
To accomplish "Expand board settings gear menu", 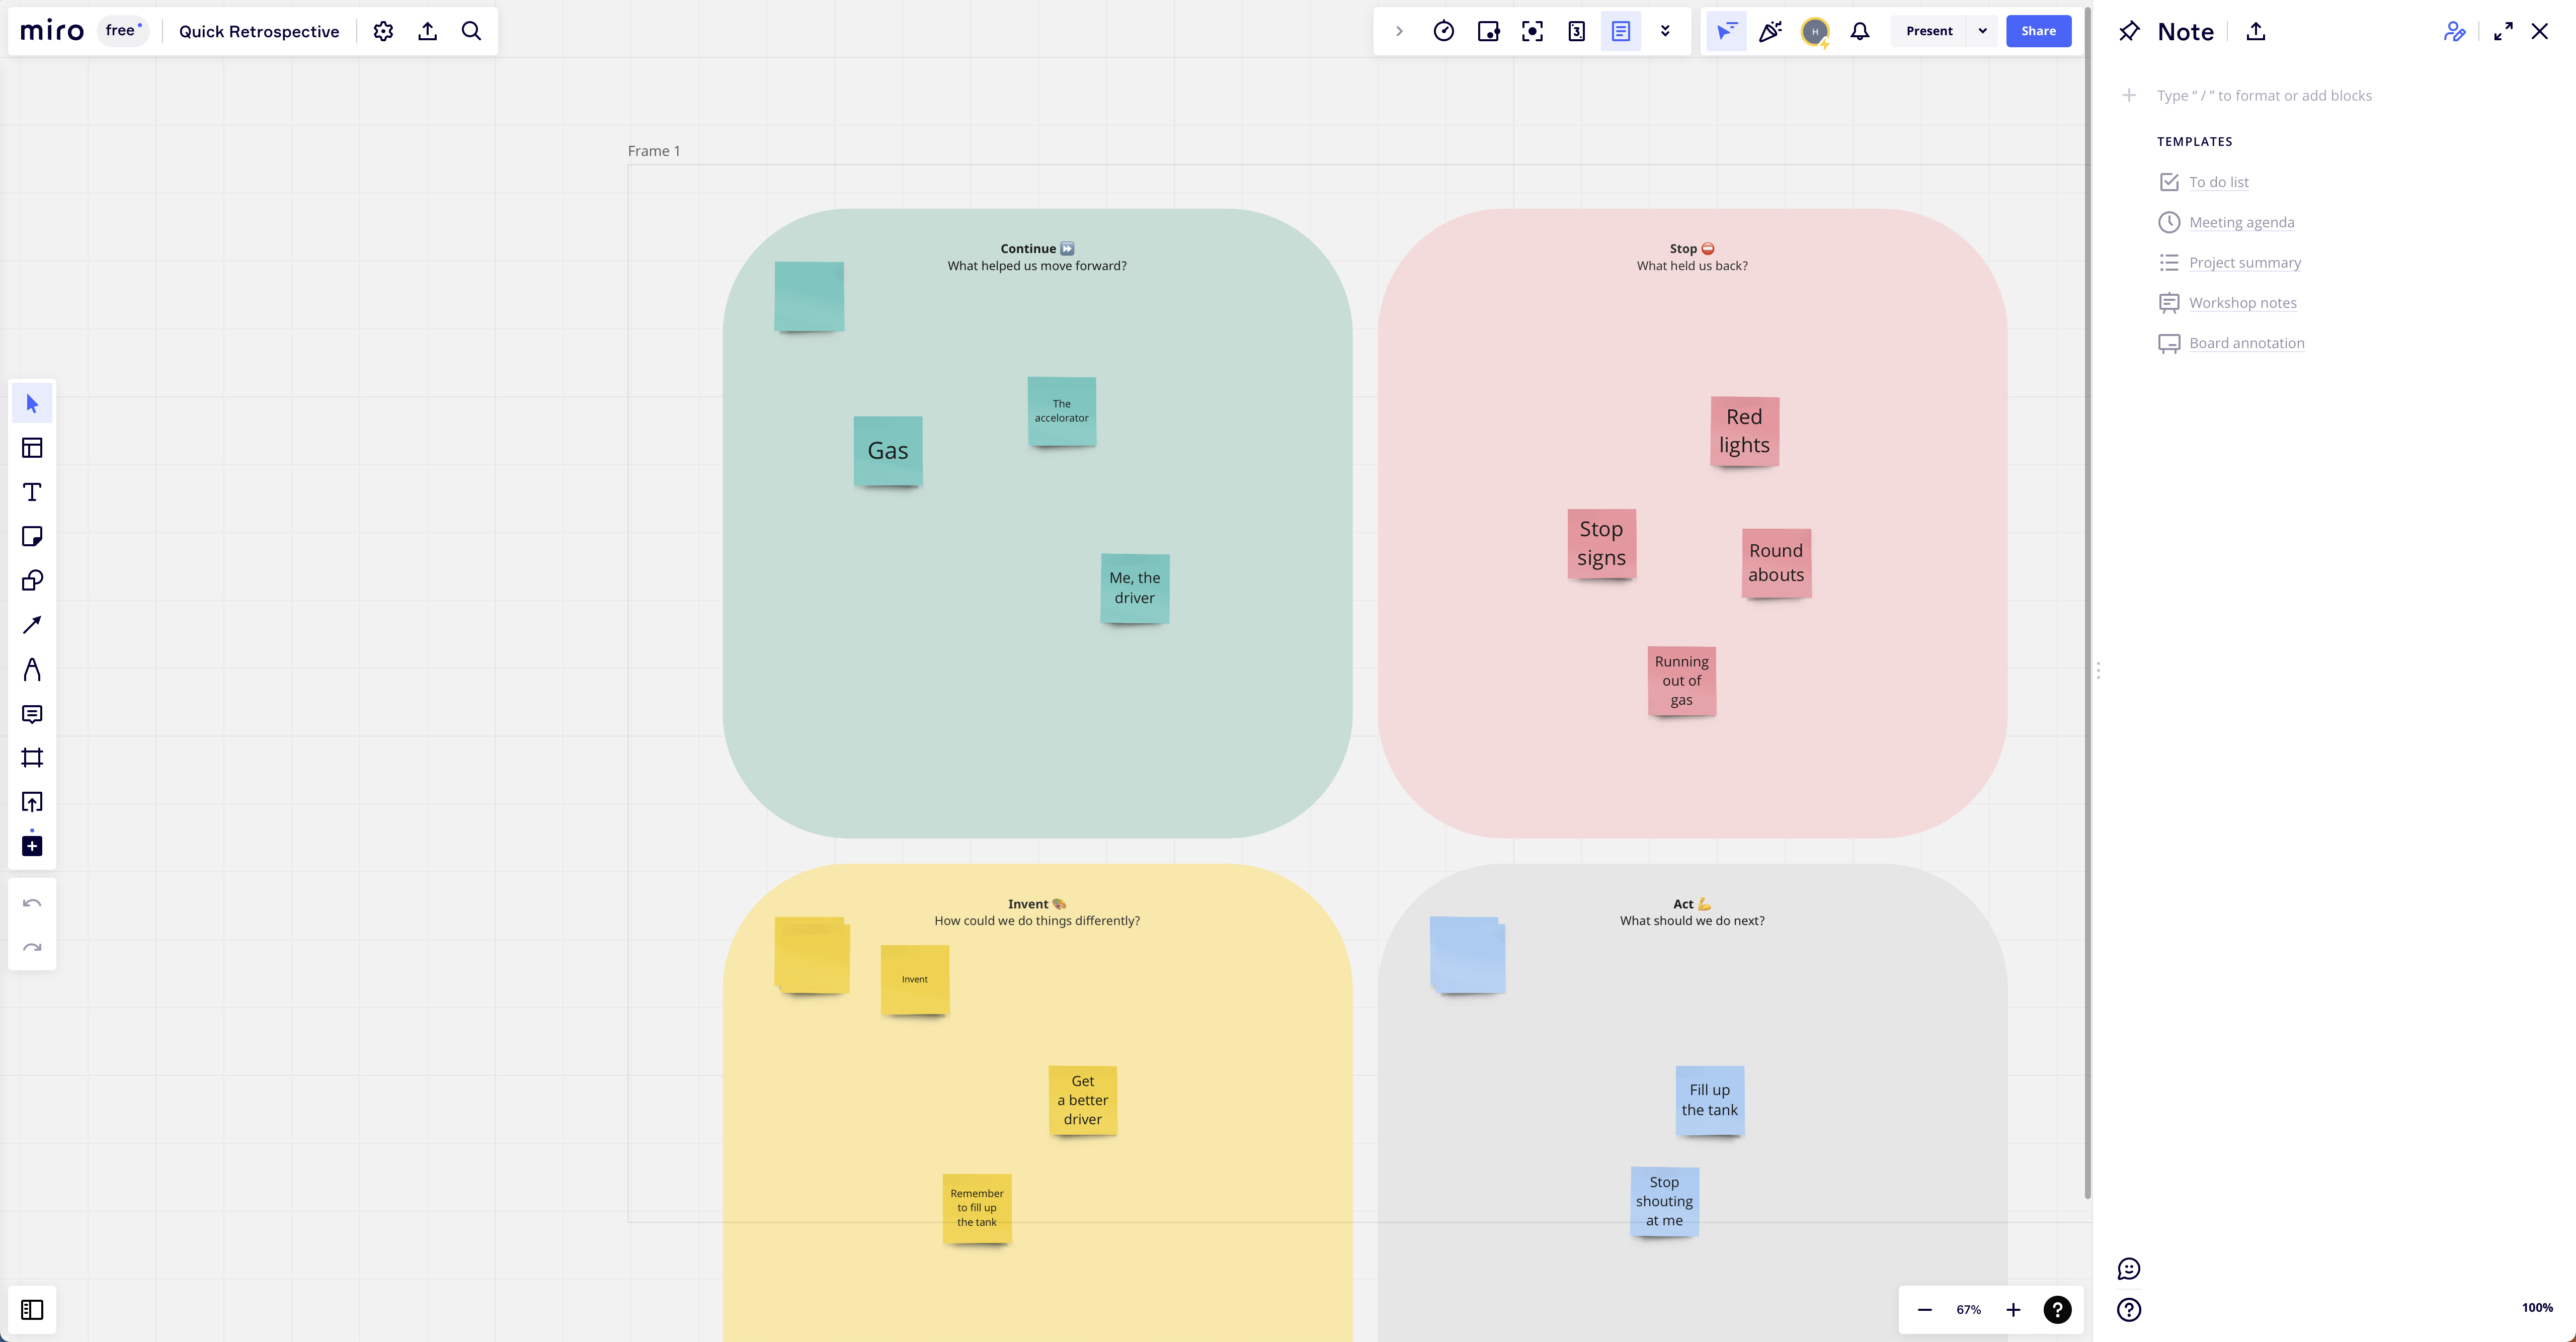I will 382,31.
